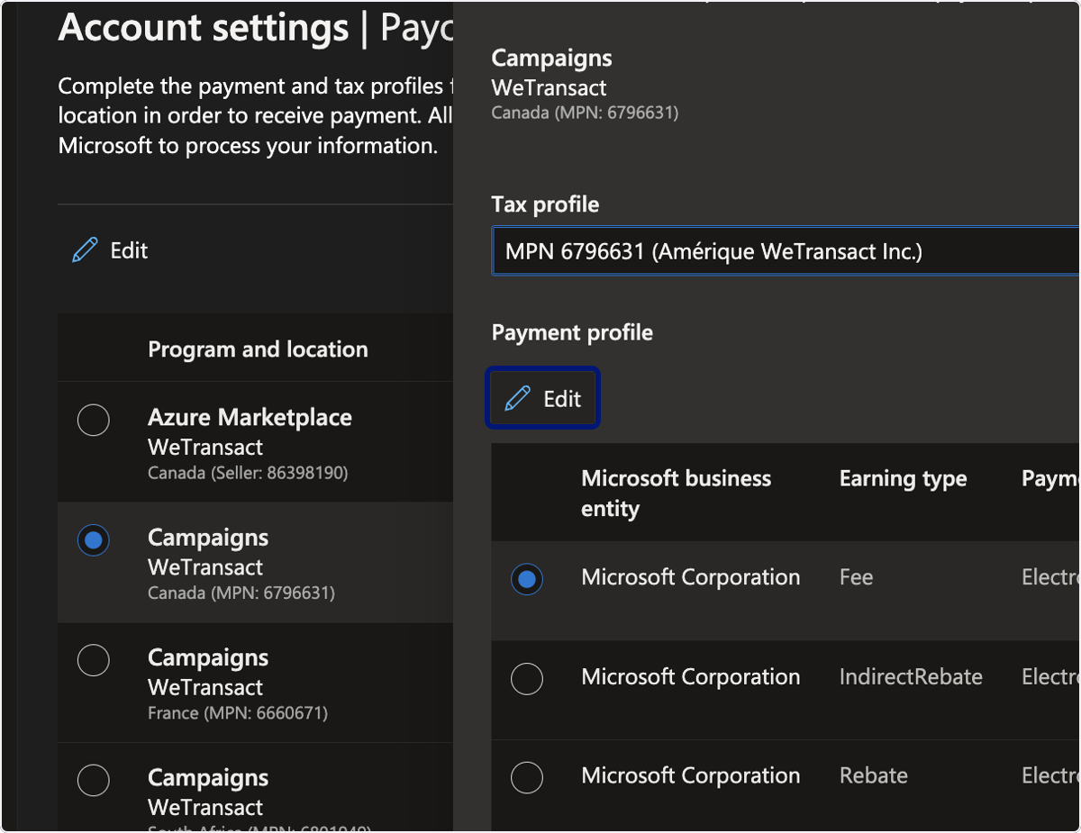Select the Microsoft Corporation IndirectRebate radio button
Image resolution: width=1081 pixels, height=833 pixels.
(x=527, y=678)
